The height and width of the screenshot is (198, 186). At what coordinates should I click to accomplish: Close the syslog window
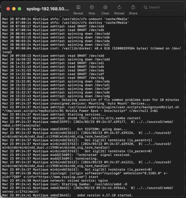8,9
